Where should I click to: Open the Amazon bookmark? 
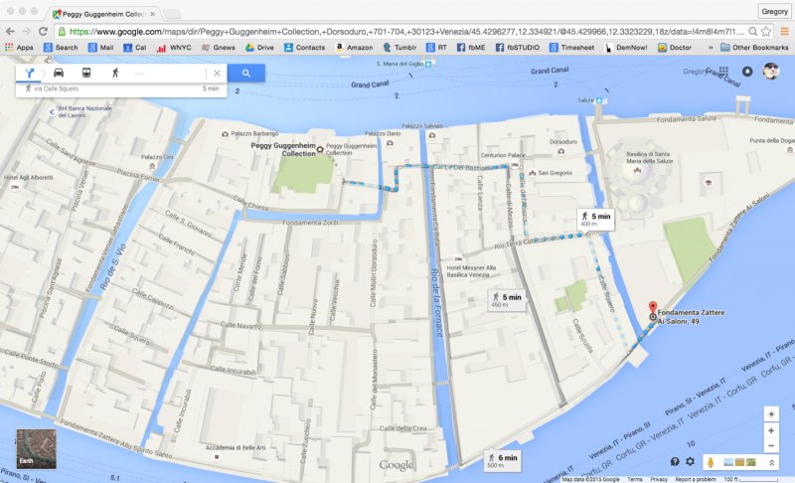(x=355, y=47)
